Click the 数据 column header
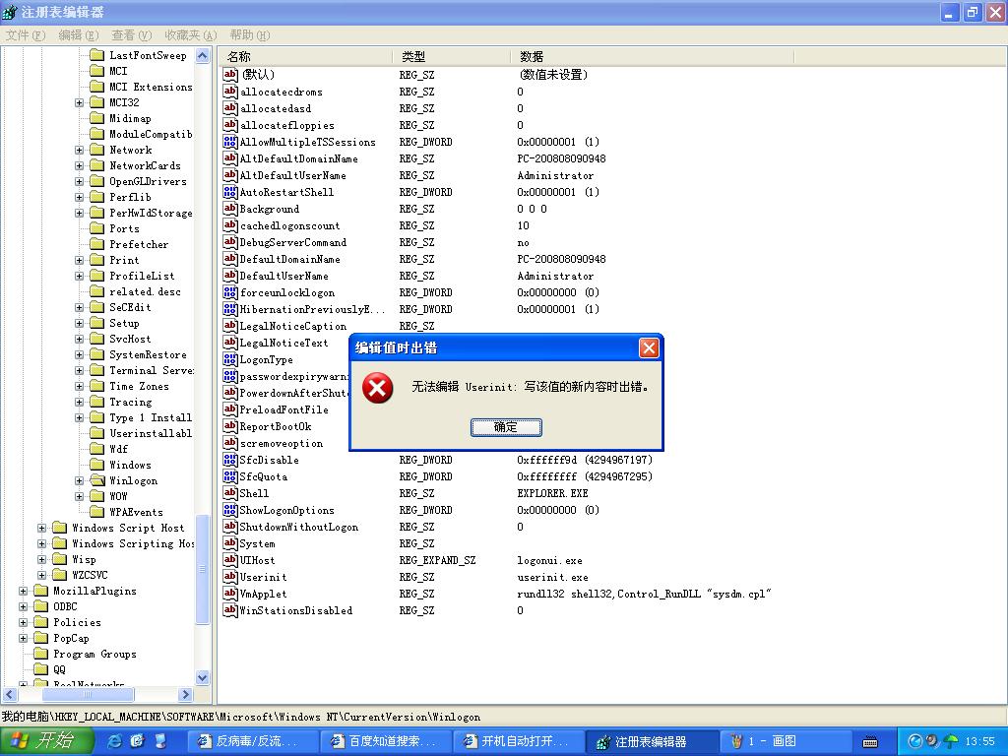Screen dimensions: 1008x756 point(653,56)
